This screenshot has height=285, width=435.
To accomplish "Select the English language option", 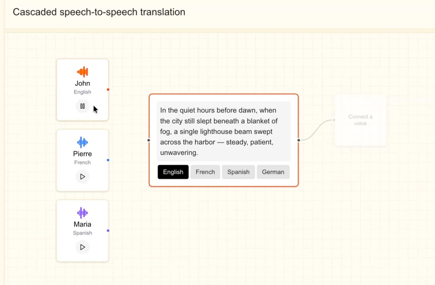I will [x=173, y=172].
